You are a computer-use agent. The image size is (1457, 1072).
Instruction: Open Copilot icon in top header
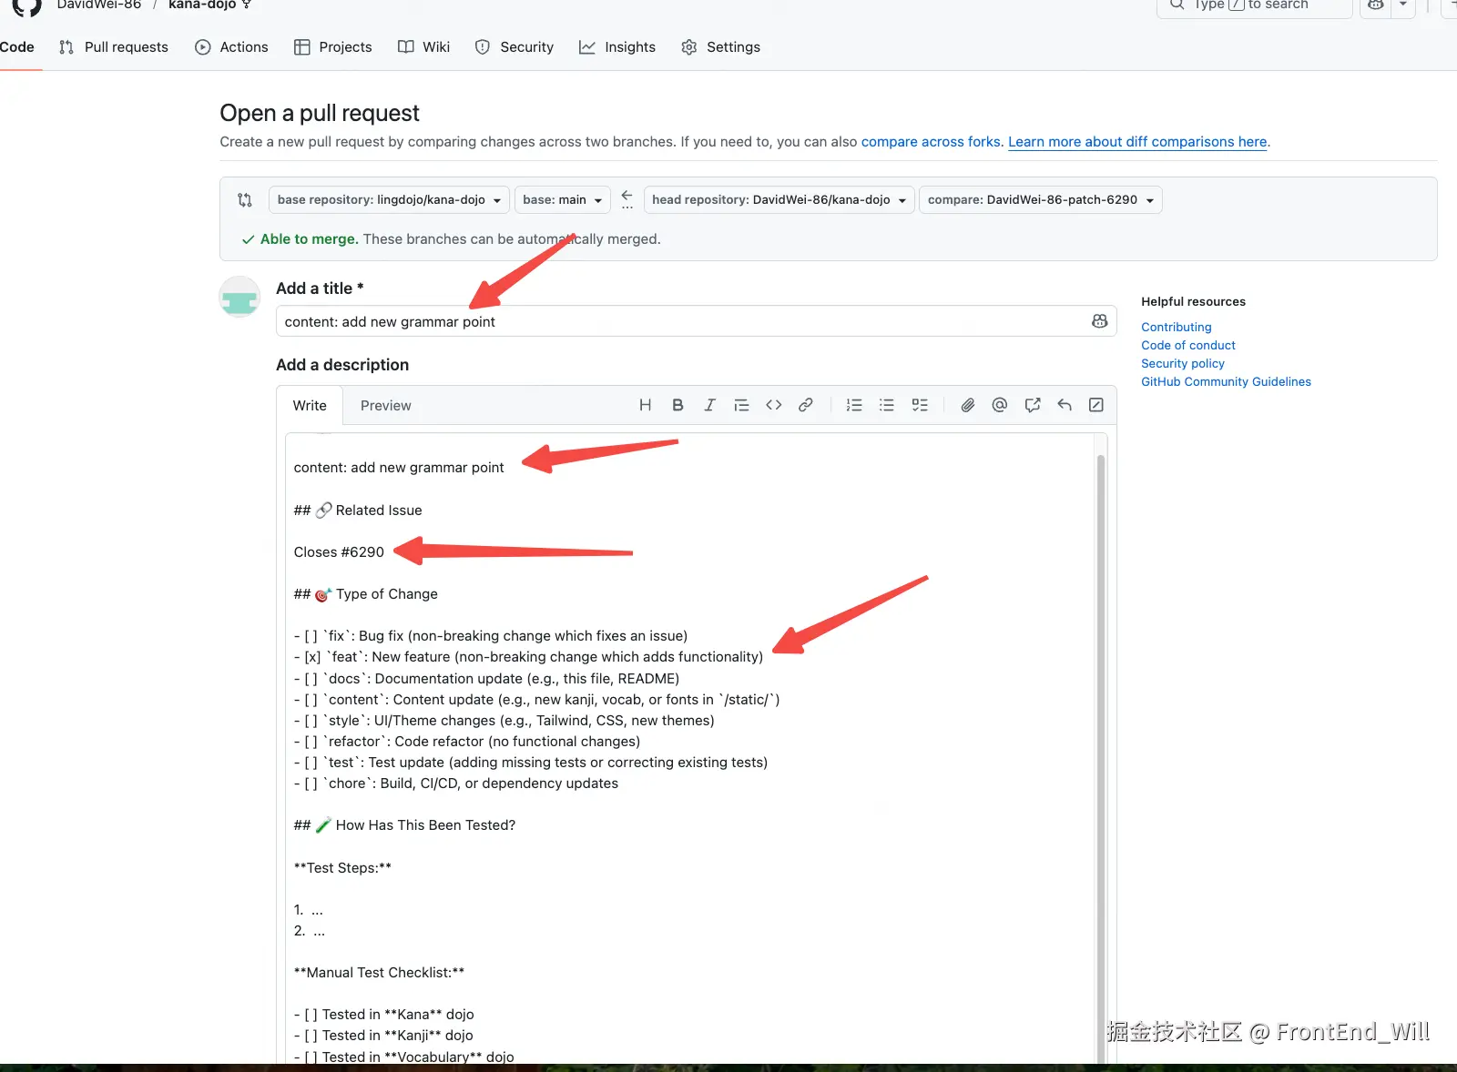1376,5
